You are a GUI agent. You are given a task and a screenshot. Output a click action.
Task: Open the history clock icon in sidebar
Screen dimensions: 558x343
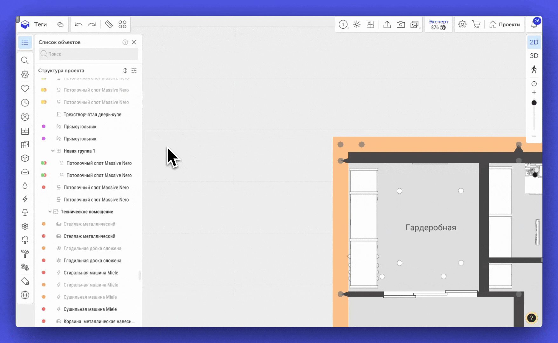(x=25, y=103)
